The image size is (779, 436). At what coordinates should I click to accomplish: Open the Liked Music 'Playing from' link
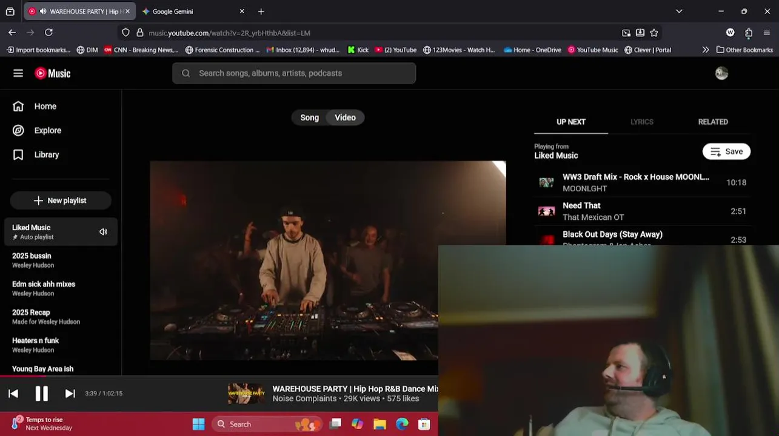coord(556,156)
